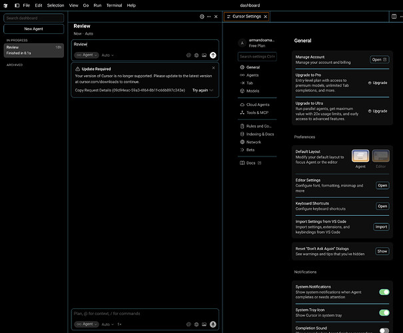The width and height of the screenshot is (403, 333).
Task: Close the Cursor Settings tab
Action: coord(266,17)
